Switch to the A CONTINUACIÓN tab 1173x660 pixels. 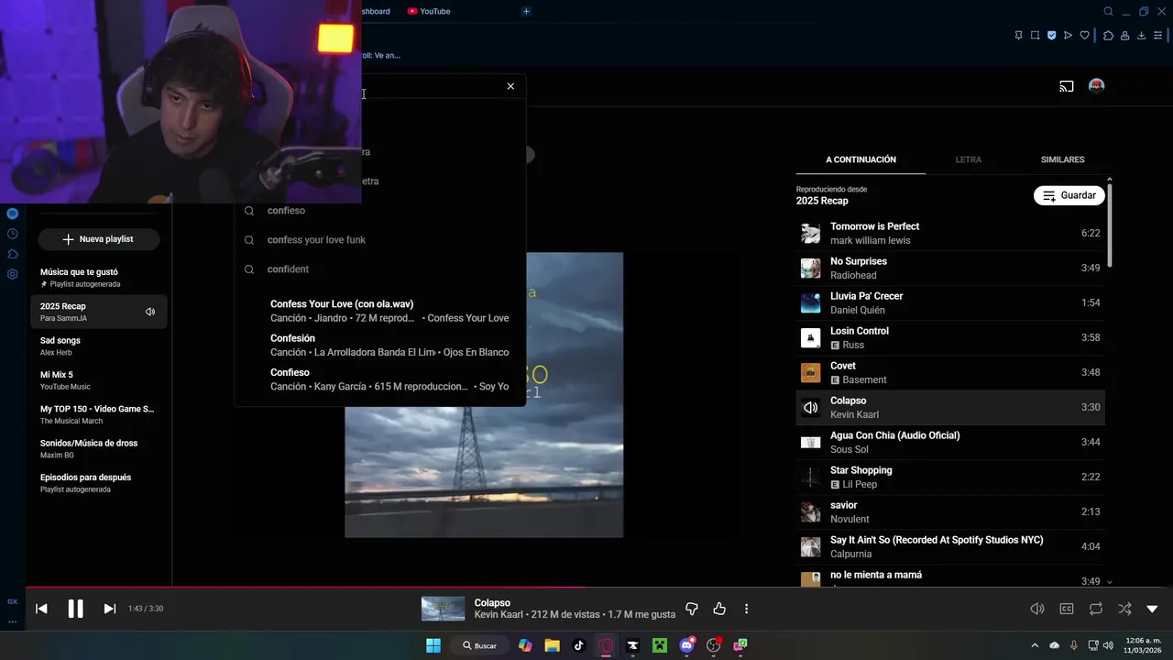point(861,159)
